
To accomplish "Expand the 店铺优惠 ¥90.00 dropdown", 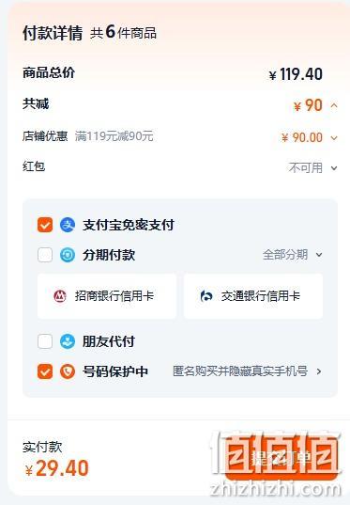I will point(334,138).
